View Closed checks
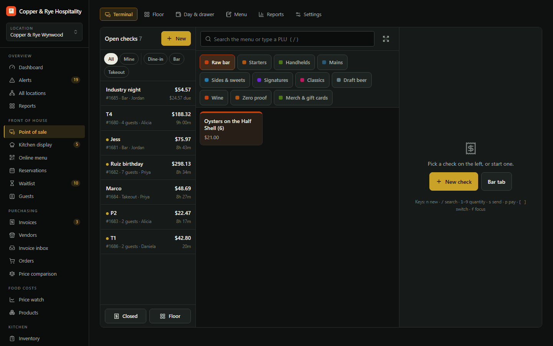The height and width of the screenshot is (346, 553). click(x=126, y=316)
